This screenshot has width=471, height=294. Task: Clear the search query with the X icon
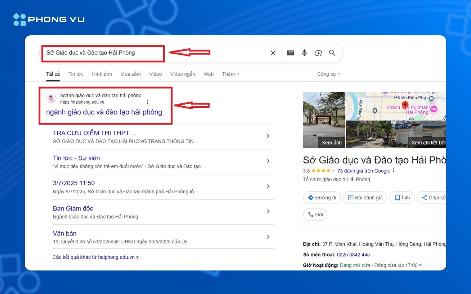[x=273, y=53]
